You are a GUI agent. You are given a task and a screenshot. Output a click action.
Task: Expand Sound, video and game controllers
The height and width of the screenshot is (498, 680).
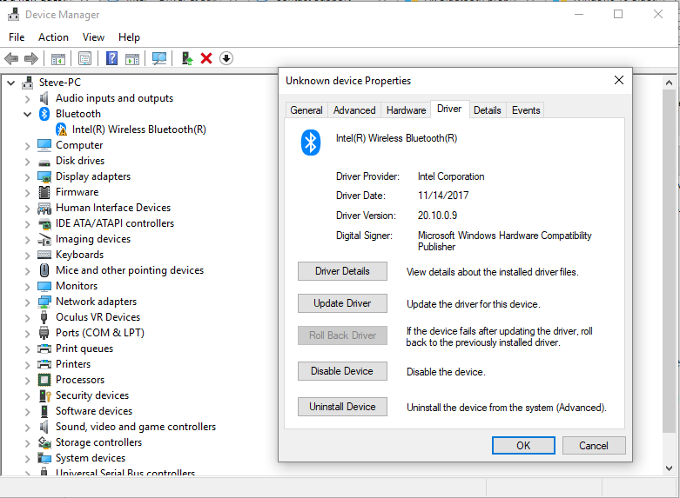[27, 427]
